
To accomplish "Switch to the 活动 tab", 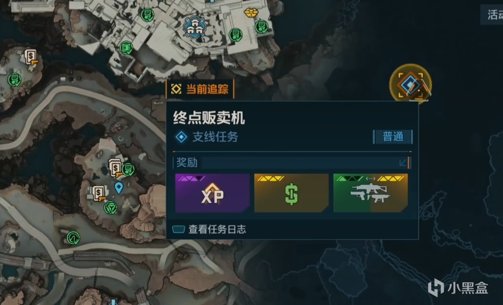I will [x=494, y=14].
